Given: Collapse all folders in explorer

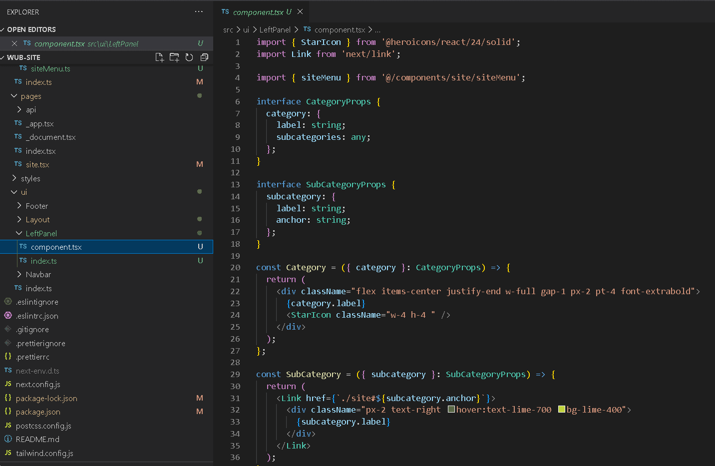Looking at the screenshot, I should [204, 57].
